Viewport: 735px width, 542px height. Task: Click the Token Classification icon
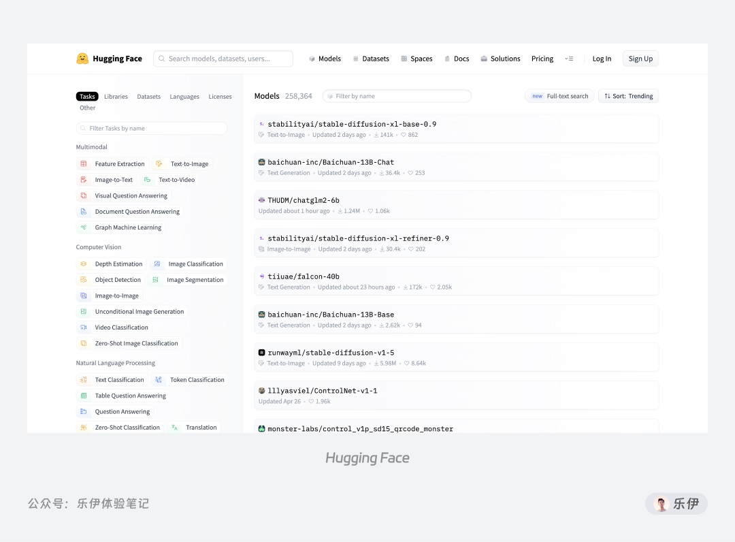[159, 380]
